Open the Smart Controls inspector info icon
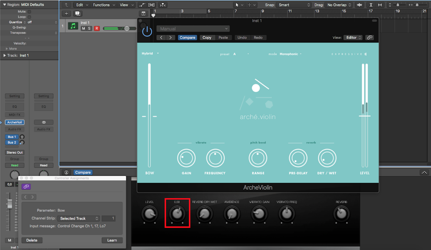 click(66, 172)
